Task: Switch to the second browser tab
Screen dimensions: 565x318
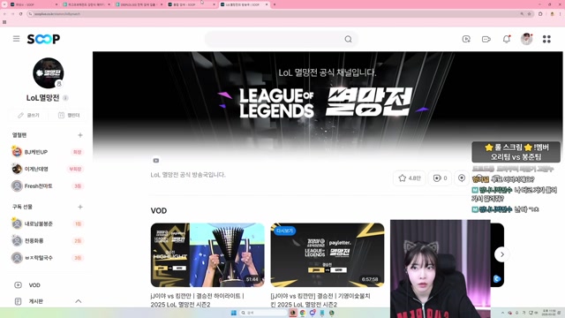Action: click(x=86, y=4)
